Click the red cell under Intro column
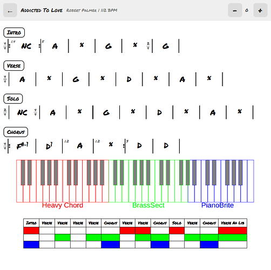This screenshot has width=271, height=270. pyautogui.click(x=31, y=231)
